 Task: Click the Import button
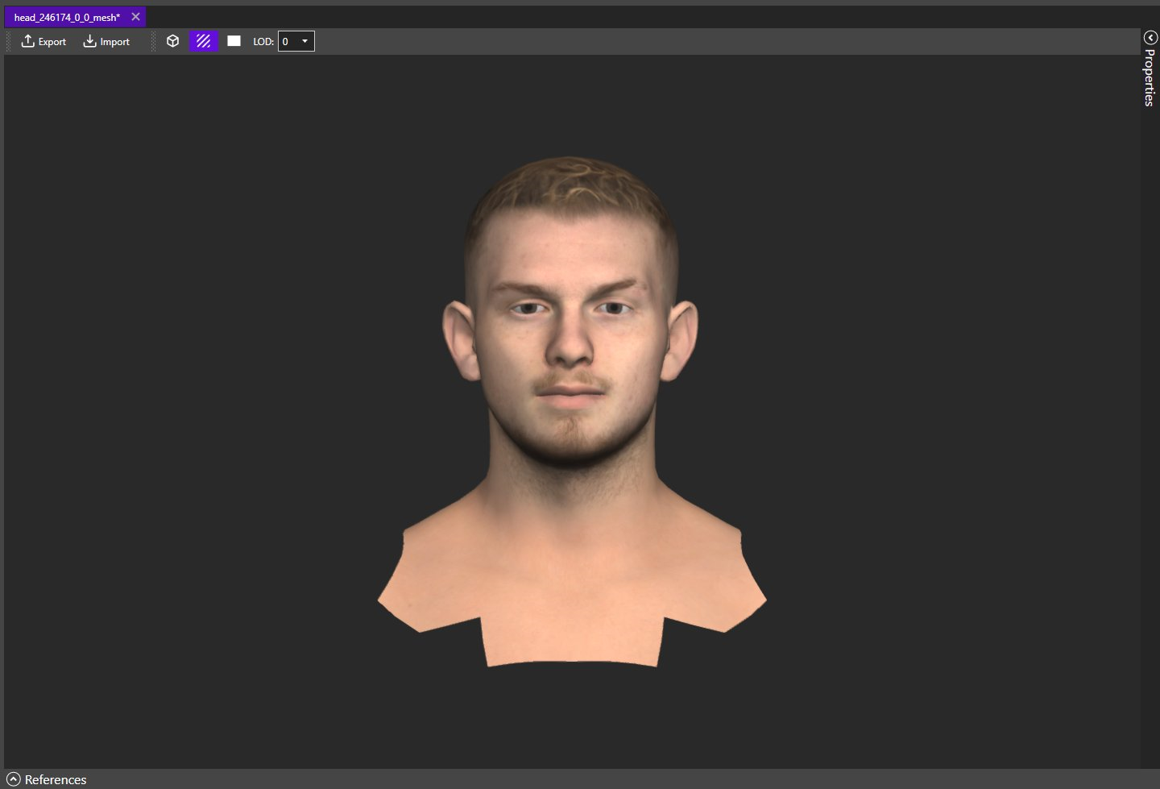(x=106, y=41)
